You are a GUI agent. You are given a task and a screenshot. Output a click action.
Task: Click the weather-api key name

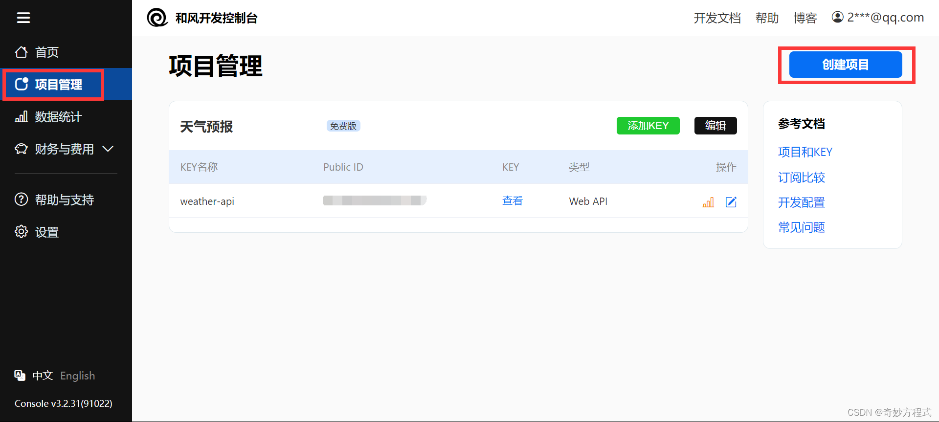click(207, 201)
